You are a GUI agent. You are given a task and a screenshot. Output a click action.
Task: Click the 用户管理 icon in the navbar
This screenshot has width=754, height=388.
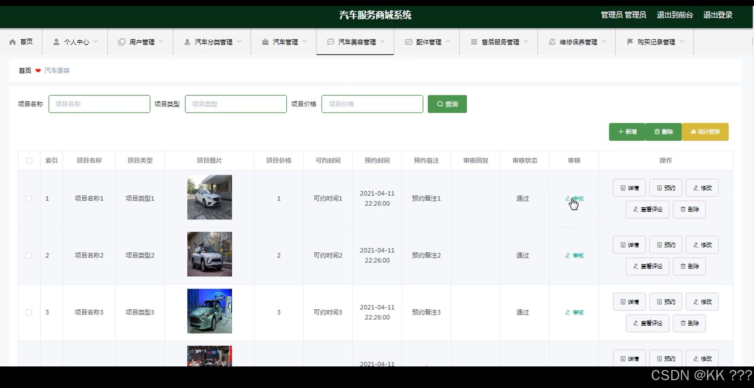[x=121, y=42]
